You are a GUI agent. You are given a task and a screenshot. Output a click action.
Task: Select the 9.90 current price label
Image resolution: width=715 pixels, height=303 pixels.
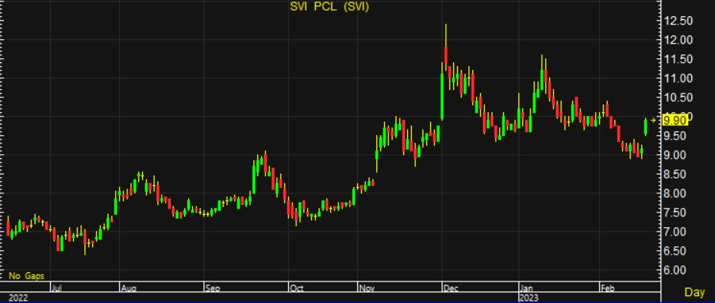(675, 120)
